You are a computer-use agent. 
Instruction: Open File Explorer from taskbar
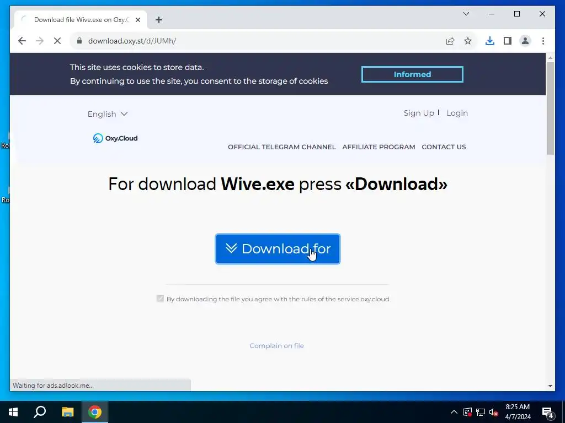coord(67,412)
